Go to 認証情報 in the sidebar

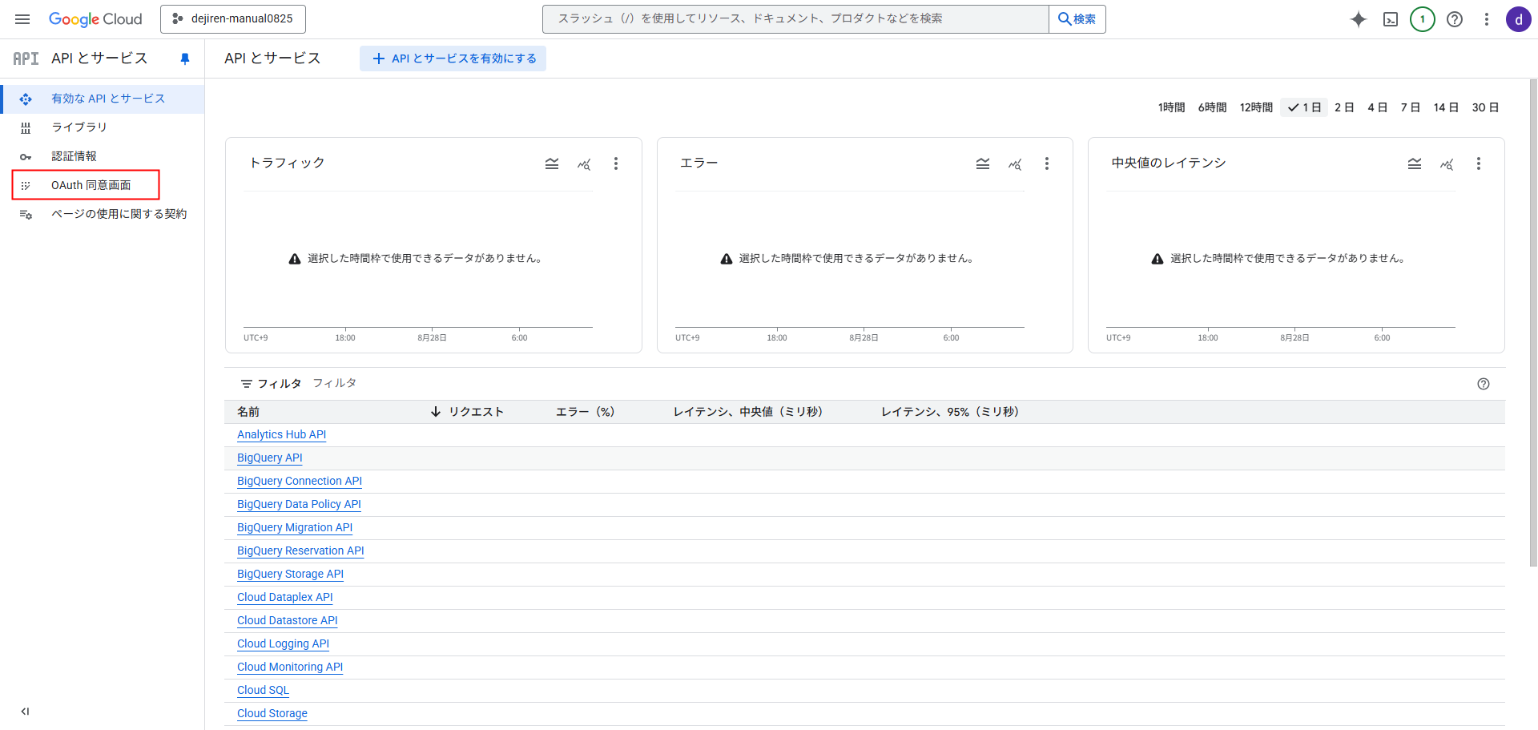pos(74,156)
